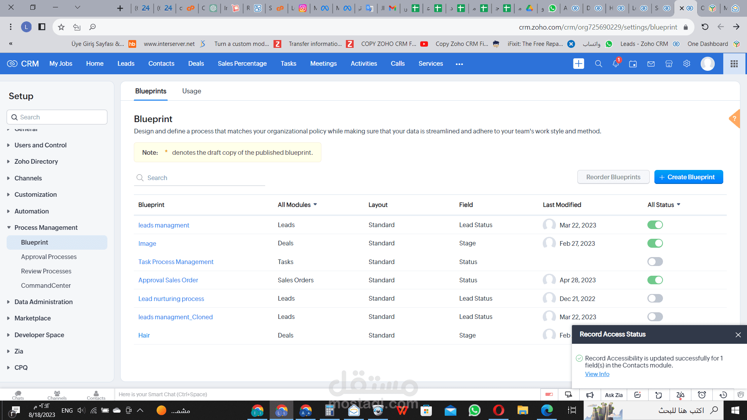Viewport: 747px width, 420px height.
Task: Enable the Task Process Management toggle
Action: [655, 262]
